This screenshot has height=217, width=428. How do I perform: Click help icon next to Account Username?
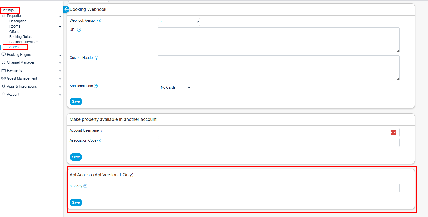click(x=102, y=131)
